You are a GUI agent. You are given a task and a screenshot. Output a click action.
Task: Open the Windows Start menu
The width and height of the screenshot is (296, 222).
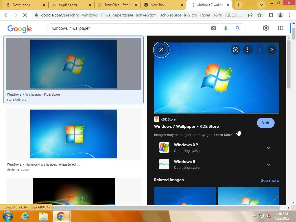click(8, 216)
